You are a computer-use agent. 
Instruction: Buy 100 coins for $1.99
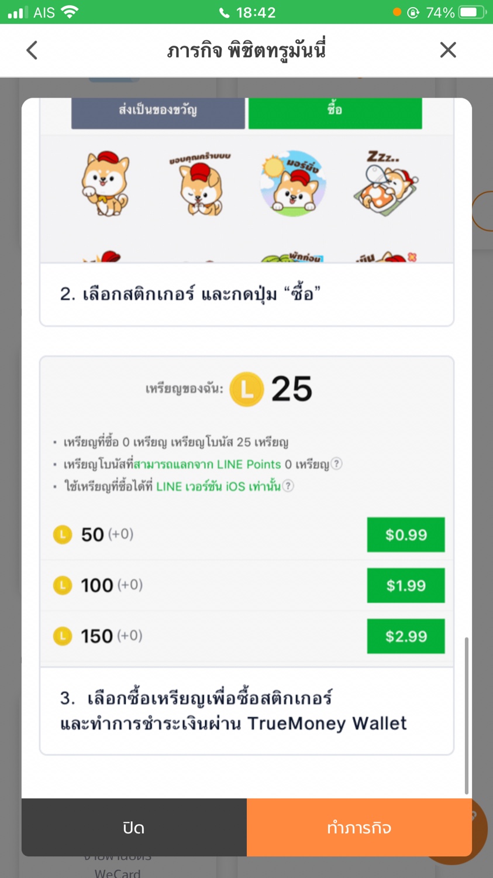tap(406, 585)
